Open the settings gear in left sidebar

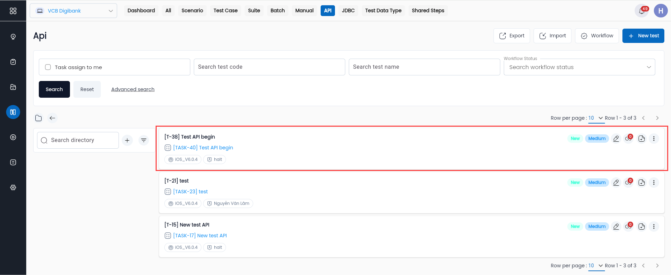click(13, 187)
